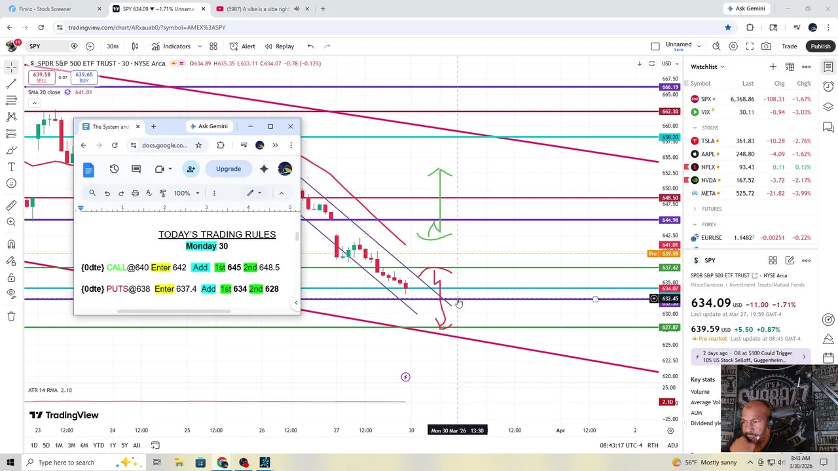
Task: Collapse the FOREX watchlist section
Action: click(695, 224)
